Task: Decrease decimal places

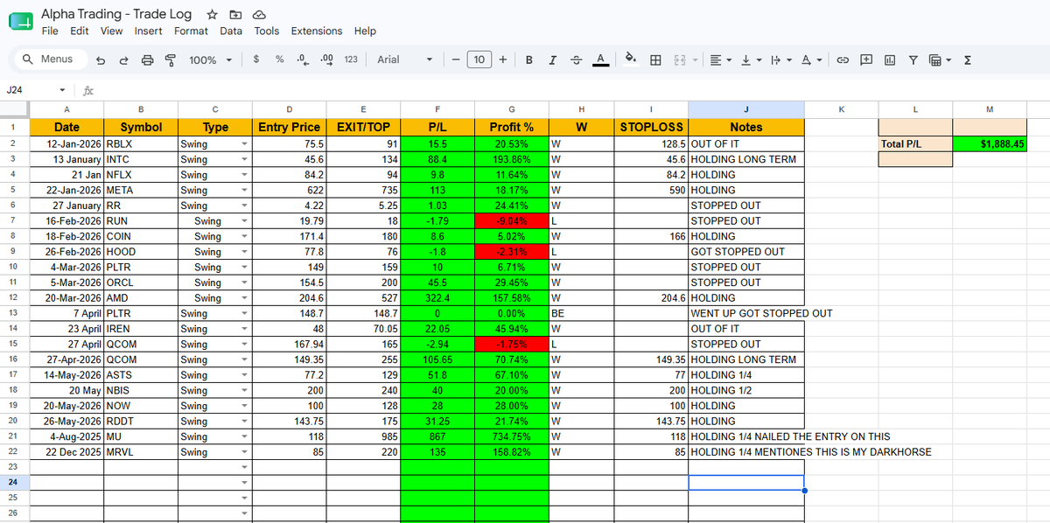Action: click(x=303, y=59)
